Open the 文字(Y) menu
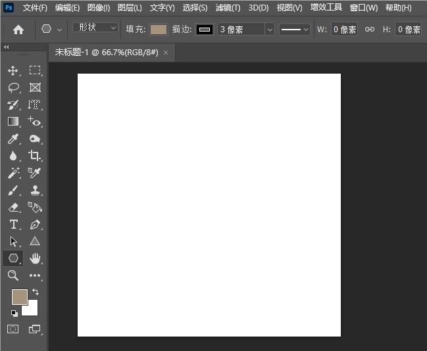Screen dimensions: 427x351 tap(162, 8)
